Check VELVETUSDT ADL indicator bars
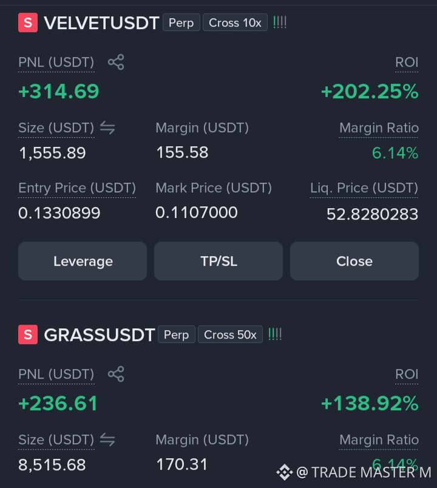437x488 pixels. [x=280, y=22]
